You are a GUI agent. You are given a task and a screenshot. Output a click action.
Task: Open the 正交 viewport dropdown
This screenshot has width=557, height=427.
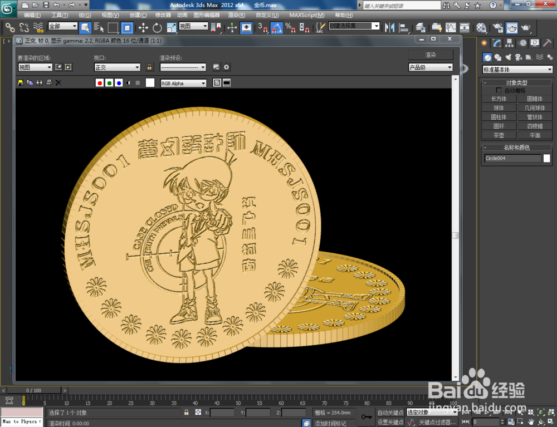coord(117,67)
